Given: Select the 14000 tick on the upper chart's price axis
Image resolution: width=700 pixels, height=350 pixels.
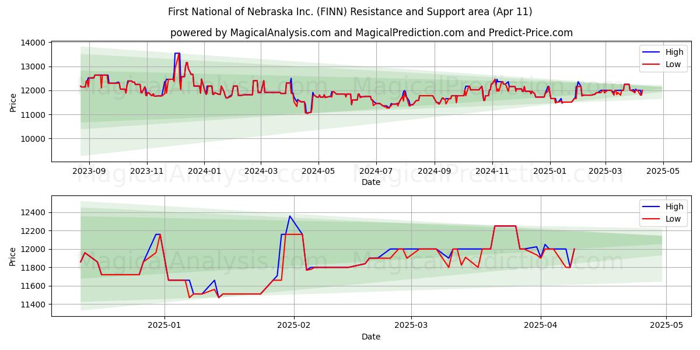Looking at the screenshot, I should coord(34,43).
